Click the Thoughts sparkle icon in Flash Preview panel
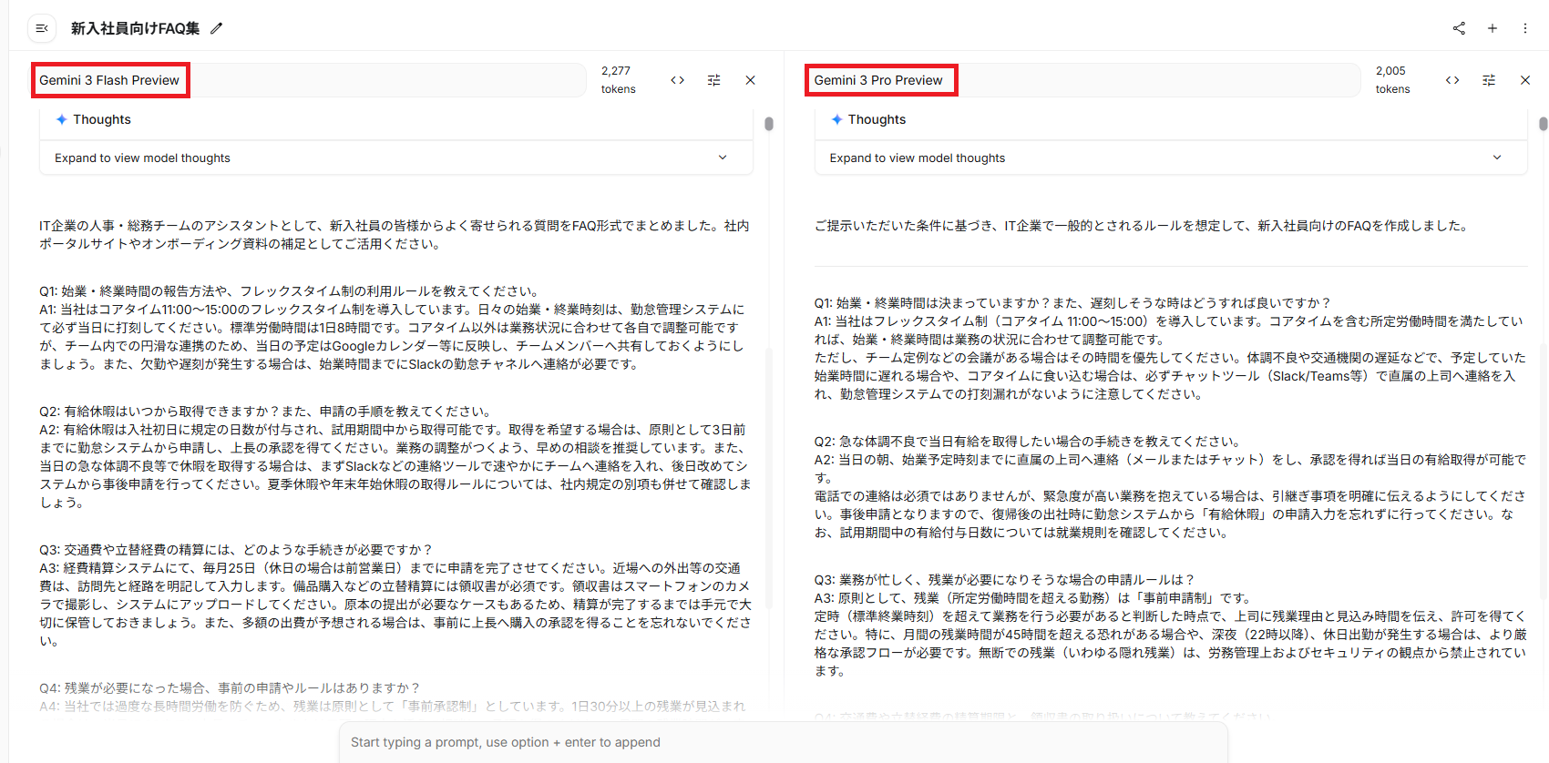 tap(61, 119)
